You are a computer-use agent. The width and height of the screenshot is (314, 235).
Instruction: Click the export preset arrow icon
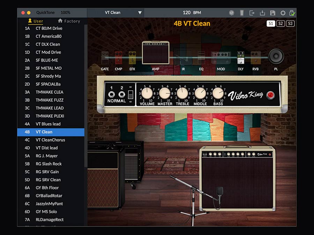[x=252, y=13]
